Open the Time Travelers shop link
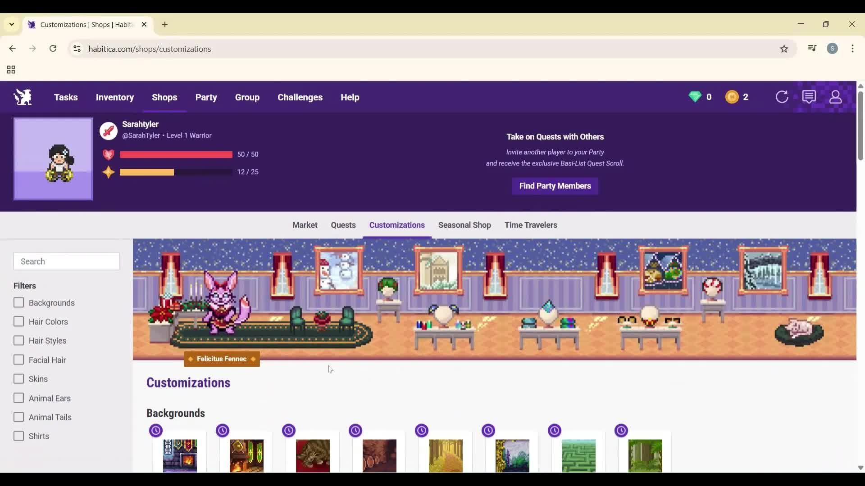865x486 pixels. click(x=531, y=225)
